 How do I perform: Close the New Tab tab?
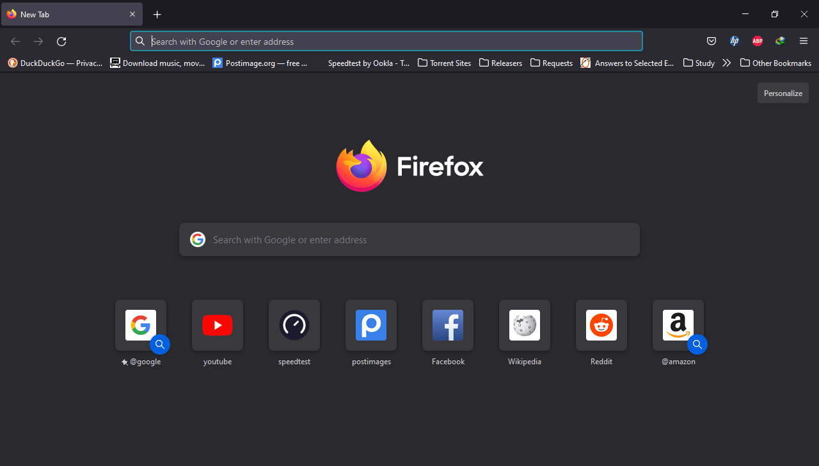coord(132,14)
